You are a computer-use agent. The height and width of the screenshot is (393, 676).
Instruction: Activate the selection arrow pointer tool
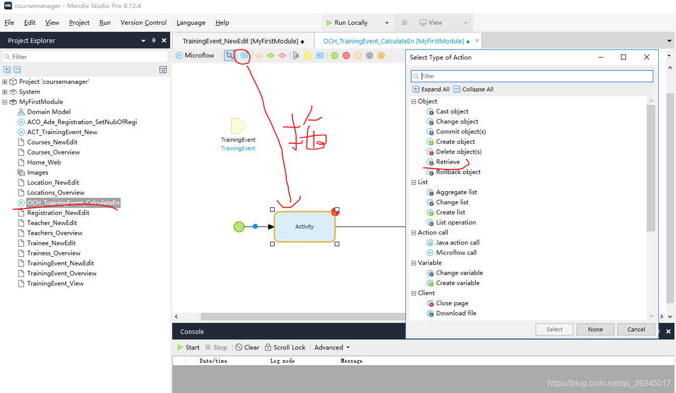[230, 55]
